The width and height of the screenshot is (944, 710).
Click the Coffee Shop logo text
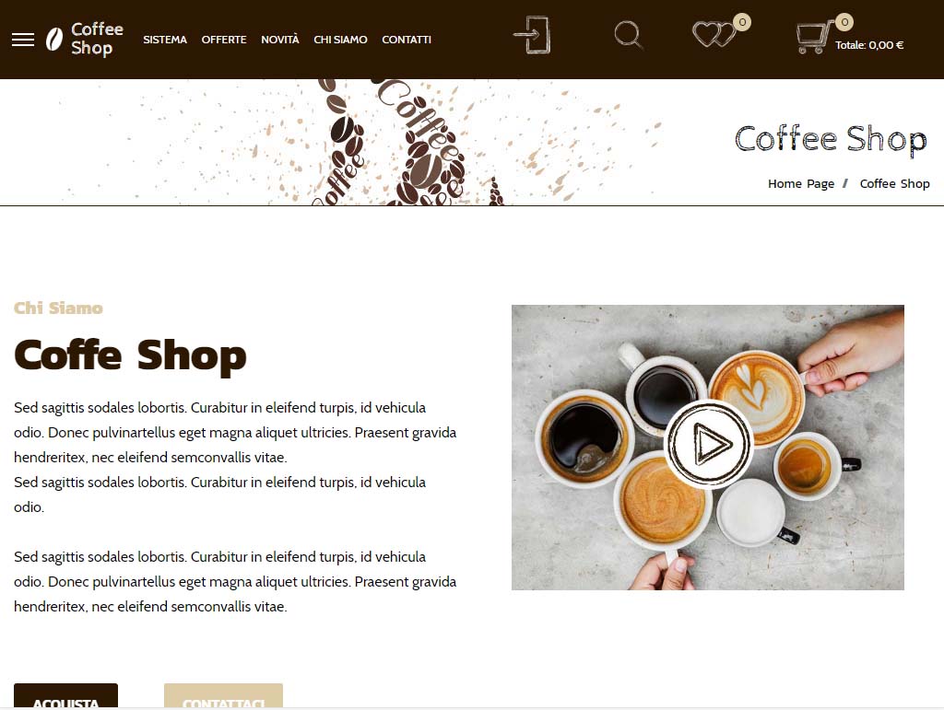(x=97, y=39)
